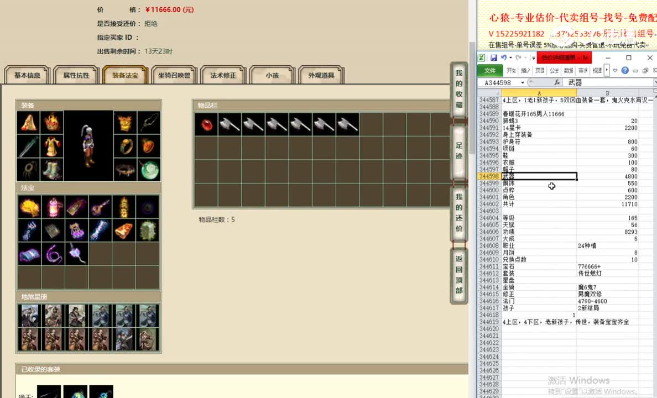Select column A header in Excel

pyautogui.click(x=539, y=93)
